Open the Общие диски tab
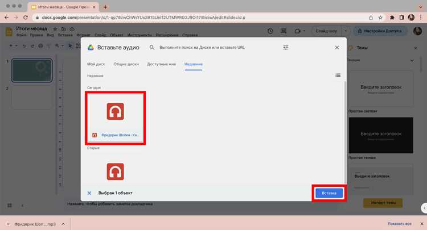This screenshot has height=230, width=427. tap(126, 64)
